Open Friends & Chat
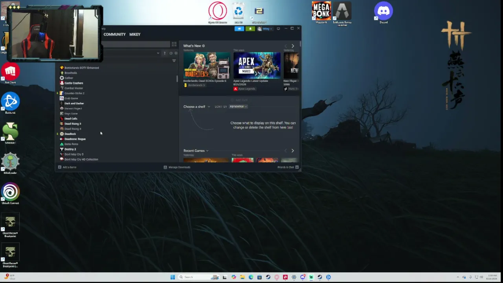The height and width of the screenshot is (283, 503). click(288, 167)
